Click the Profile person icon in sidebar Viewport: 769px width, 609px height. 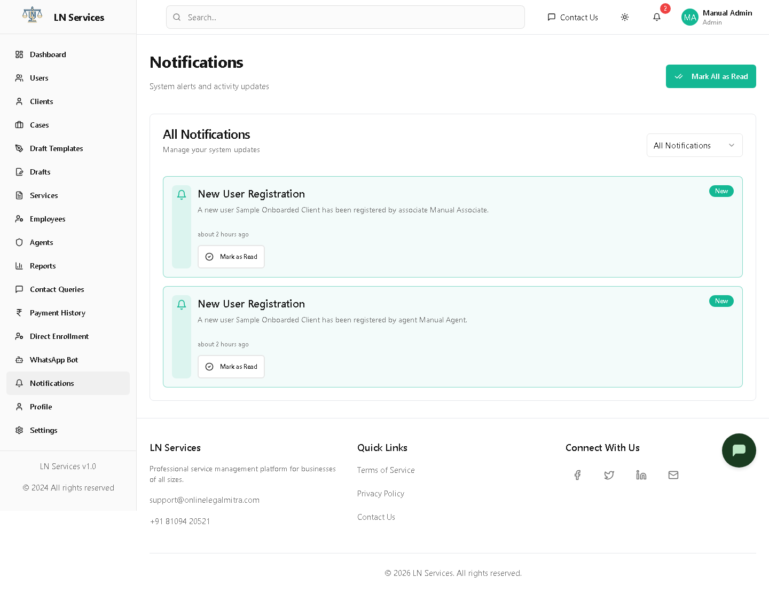point(19,407)
